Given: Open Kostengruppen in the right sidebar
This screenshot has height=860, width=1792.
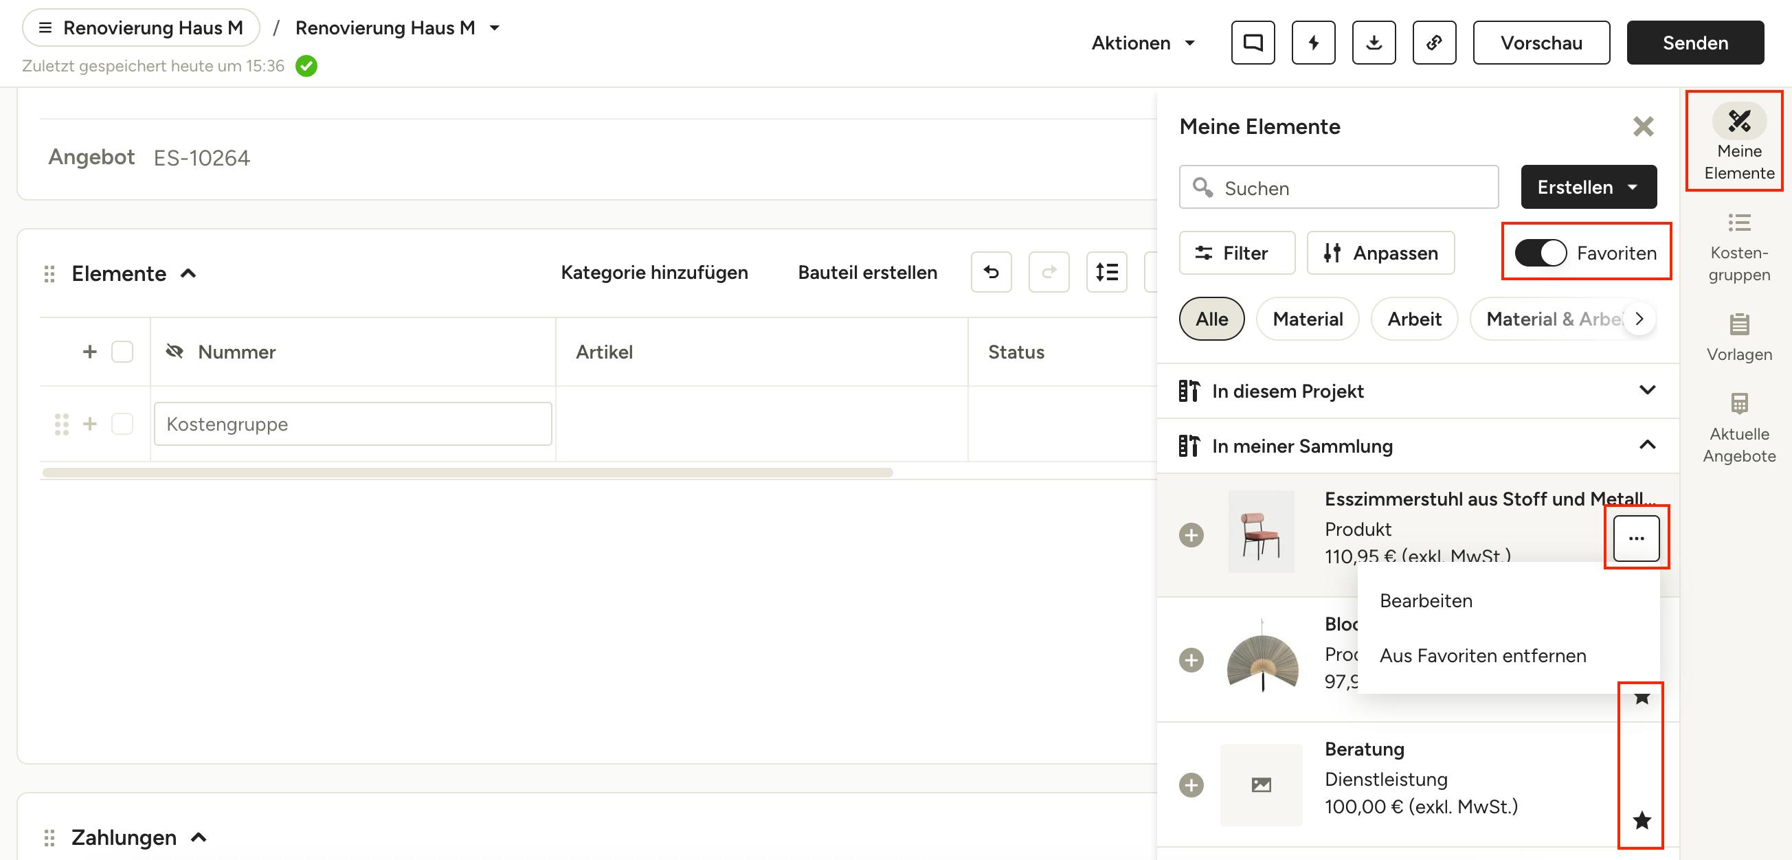Looking at the screenshot, I should (1739, 248).
